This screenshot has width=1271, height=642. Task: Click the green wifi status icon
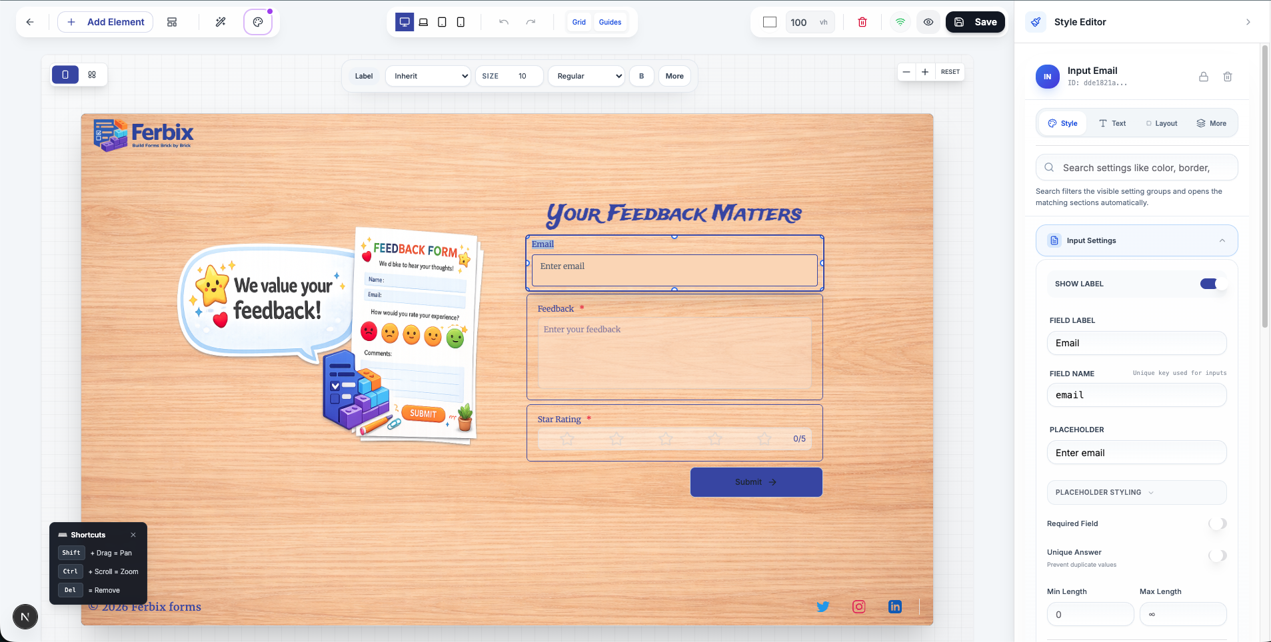[x=900, y=22]
